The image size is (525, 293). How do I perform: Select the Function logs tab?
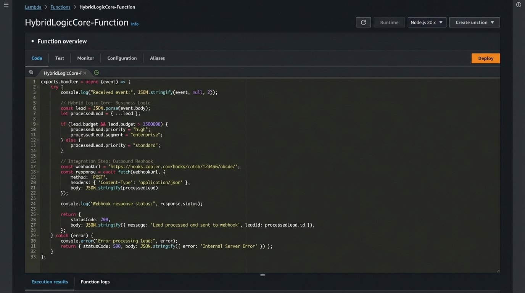pos(95,282)
